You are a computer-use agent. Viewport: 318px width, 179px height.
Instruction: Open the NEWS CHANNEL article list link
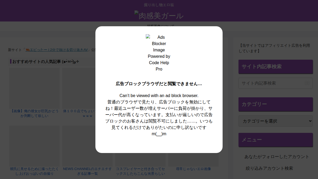pyautogui.click(x=87, y=171)
